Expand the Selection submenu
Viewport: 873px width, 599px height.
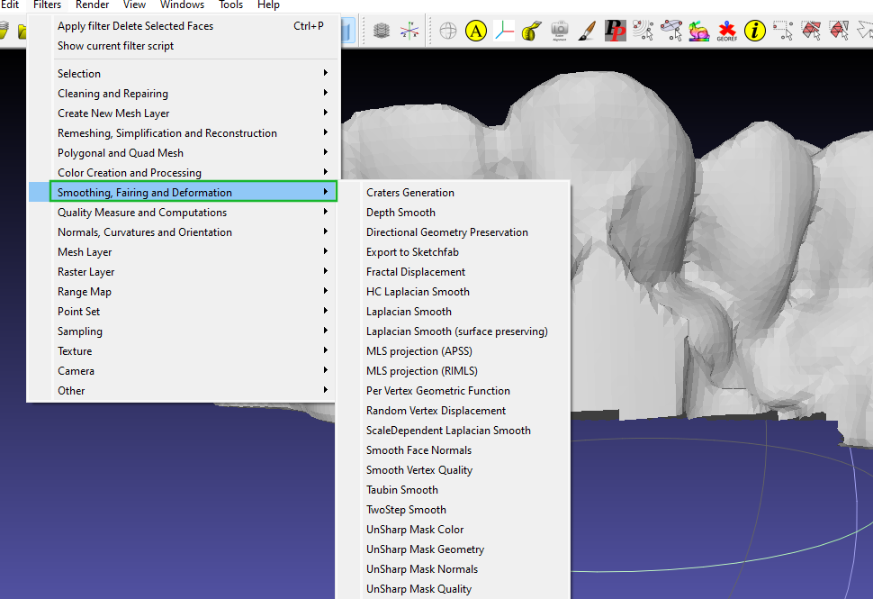point(79,73)
